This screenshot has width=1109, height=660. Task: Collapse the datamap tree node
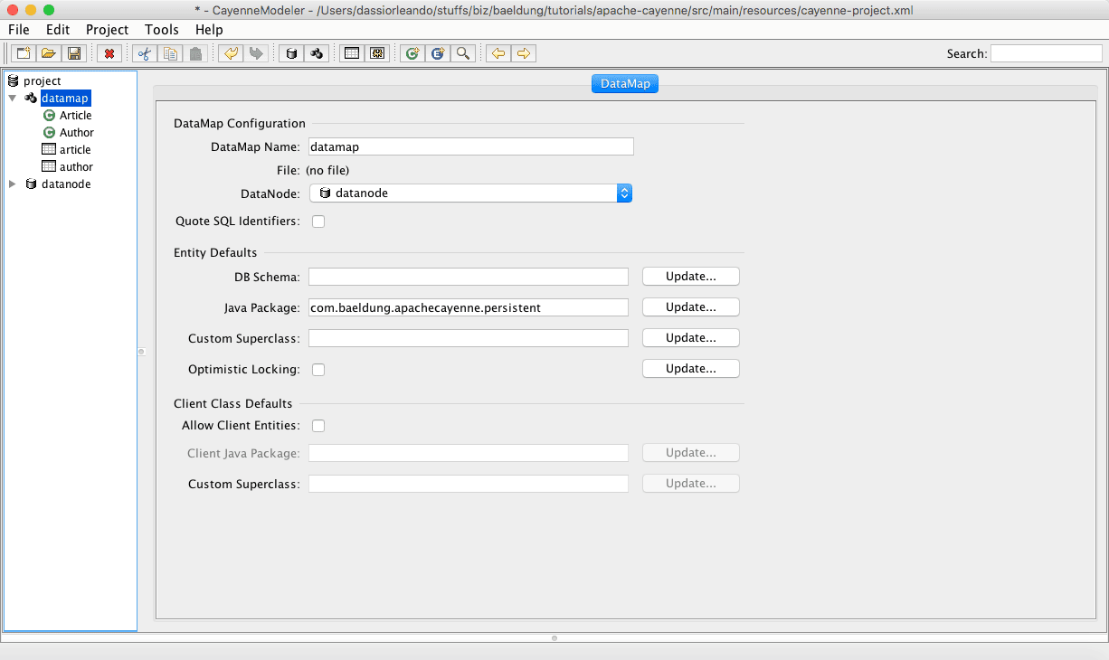tap(13, 99)
